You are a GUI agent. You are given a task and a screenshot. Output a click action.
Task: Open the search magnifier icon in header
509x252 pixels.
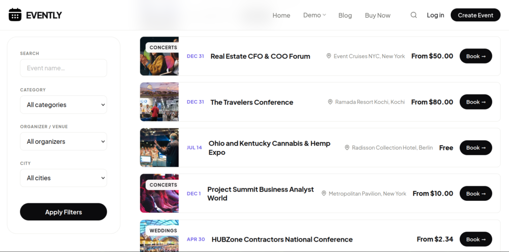click(x=414, y=15)
